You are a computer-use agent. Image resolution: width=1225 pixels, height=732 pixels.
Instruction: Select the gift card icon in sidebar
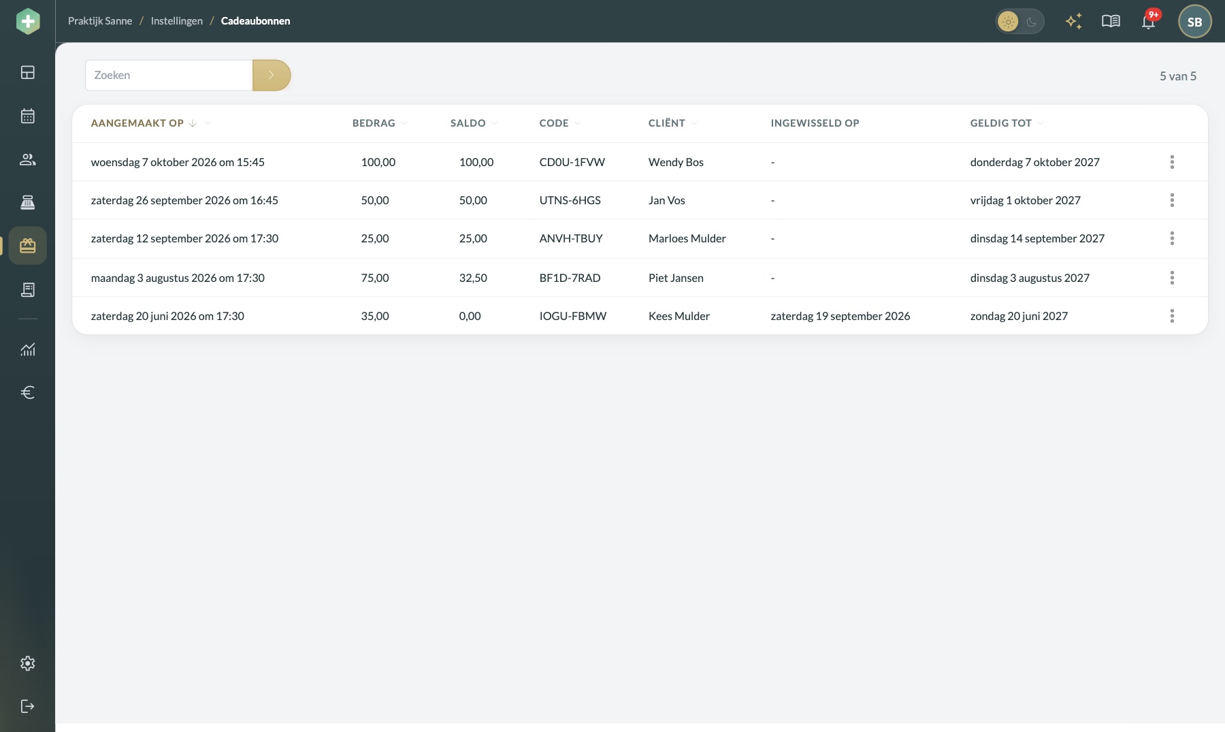pos(27,246)
